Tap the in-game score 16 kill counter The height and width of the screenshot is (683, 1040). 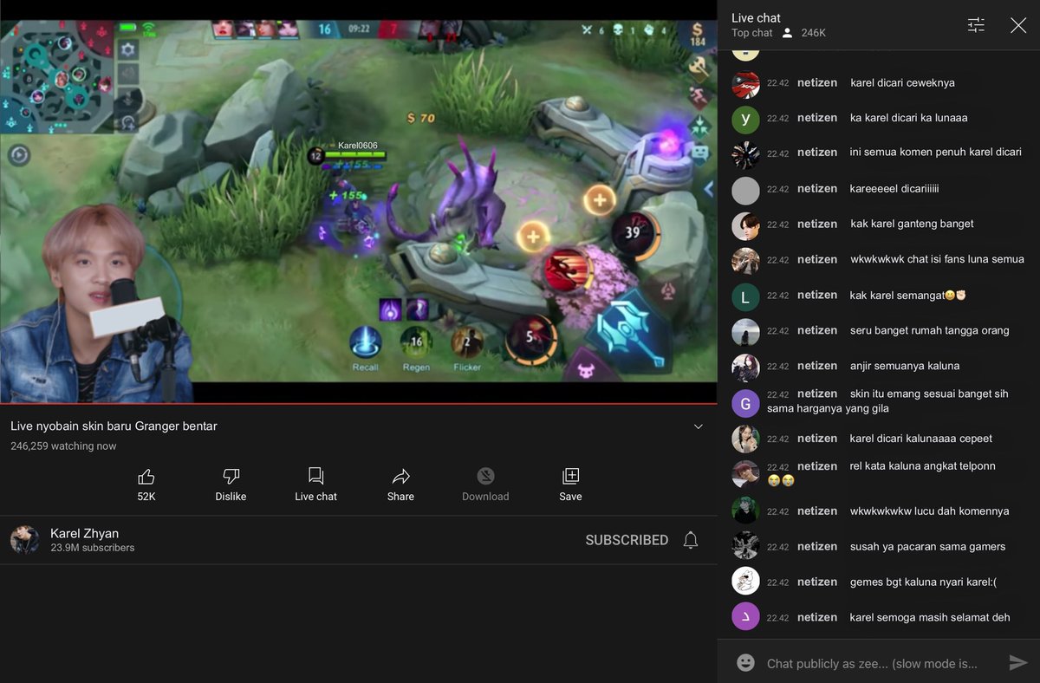pos(324,29)
